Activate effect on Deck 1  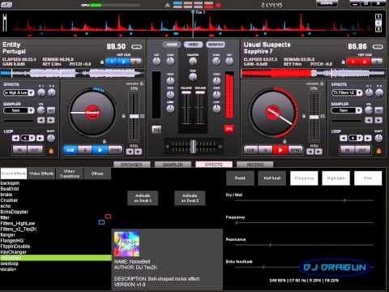click(143, 198)
